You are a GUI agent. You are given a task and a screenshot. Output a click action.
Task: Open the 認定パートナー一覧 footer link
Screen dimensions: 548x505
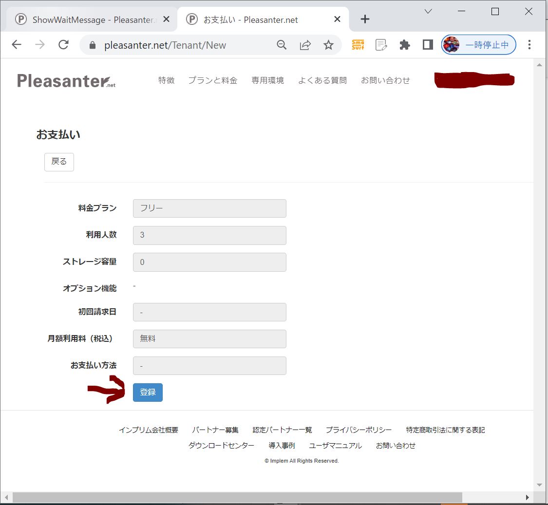click(x=283, y=430)
